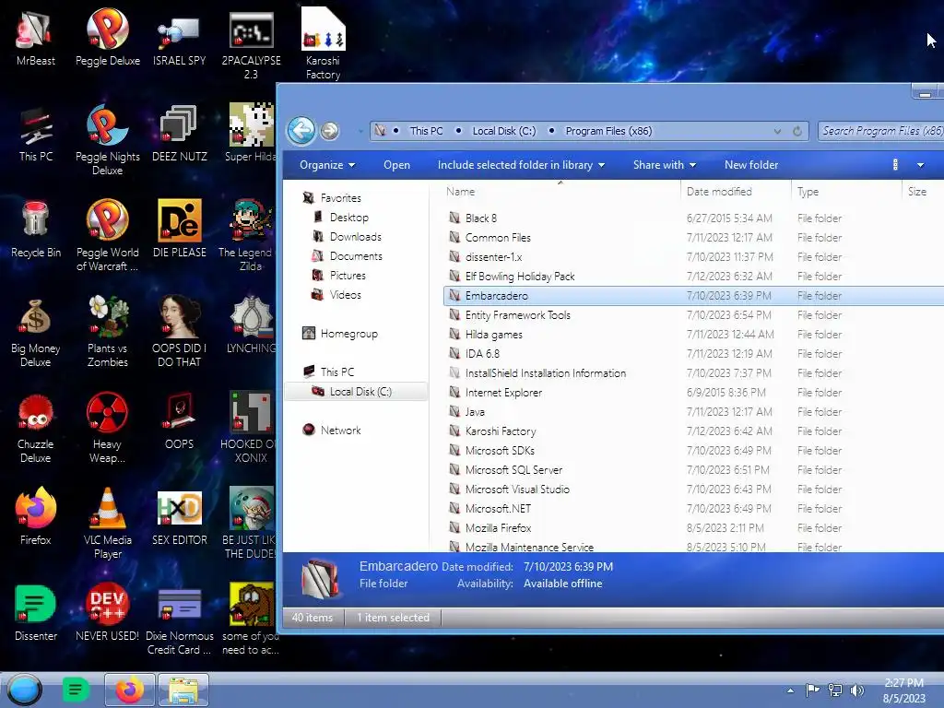Click Local Disk (C:) in the breadcrumb

pos(504,131)
